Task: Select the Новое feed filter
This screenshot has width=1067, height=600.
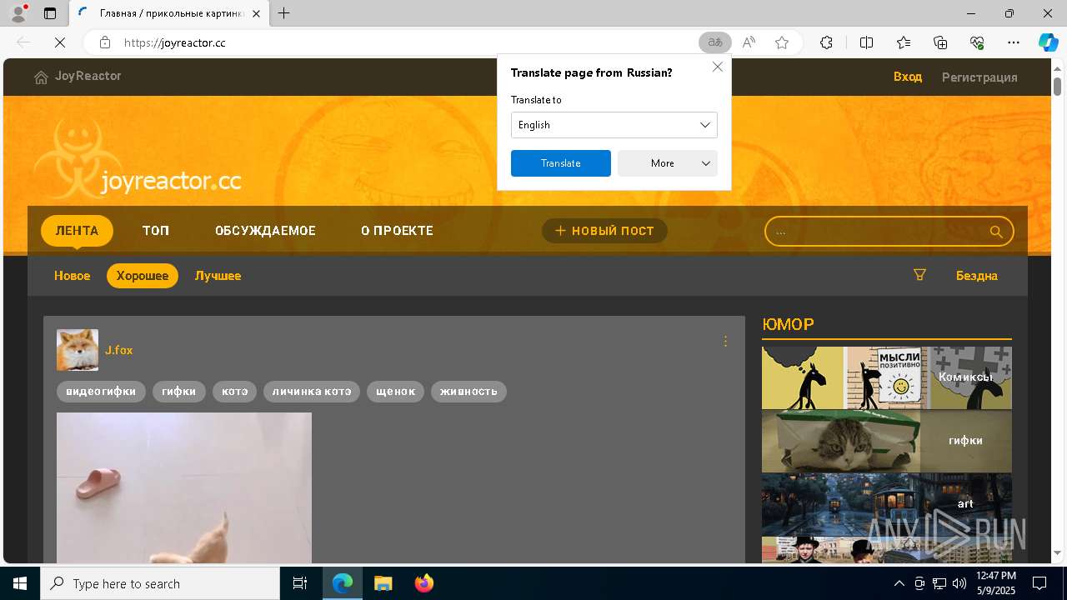Action: (x=73, y=276)
